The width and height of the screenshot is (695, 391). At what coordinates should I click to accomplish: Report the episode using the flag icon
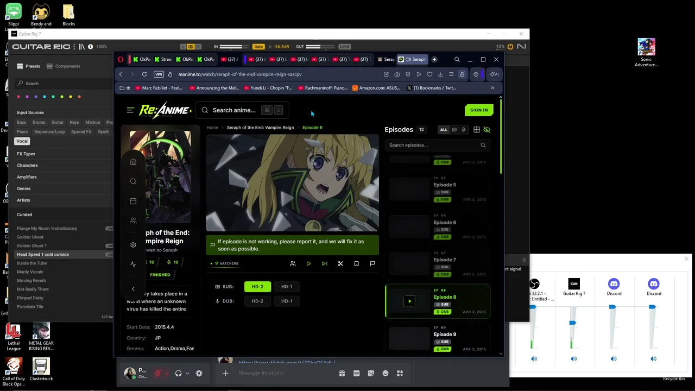tap(372, 263)
